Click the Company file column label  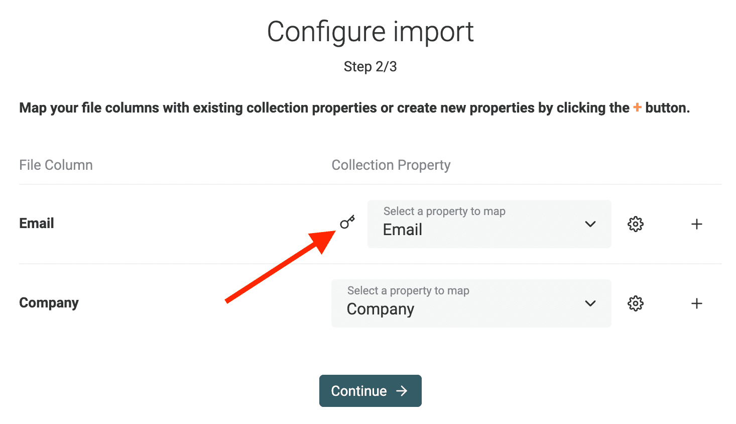[49, 303]
